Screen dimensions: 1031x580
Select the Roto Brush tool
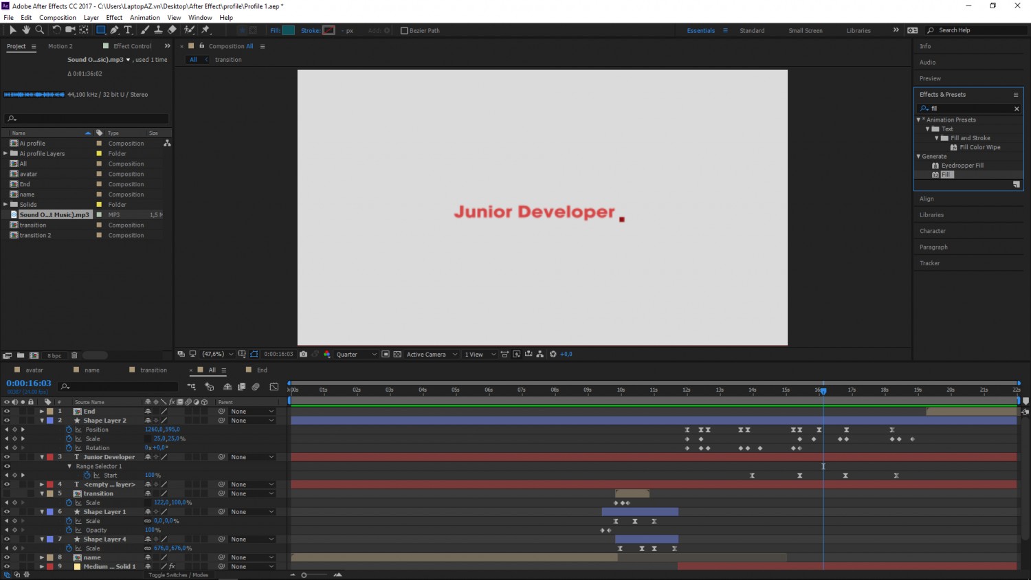[189, 30]
